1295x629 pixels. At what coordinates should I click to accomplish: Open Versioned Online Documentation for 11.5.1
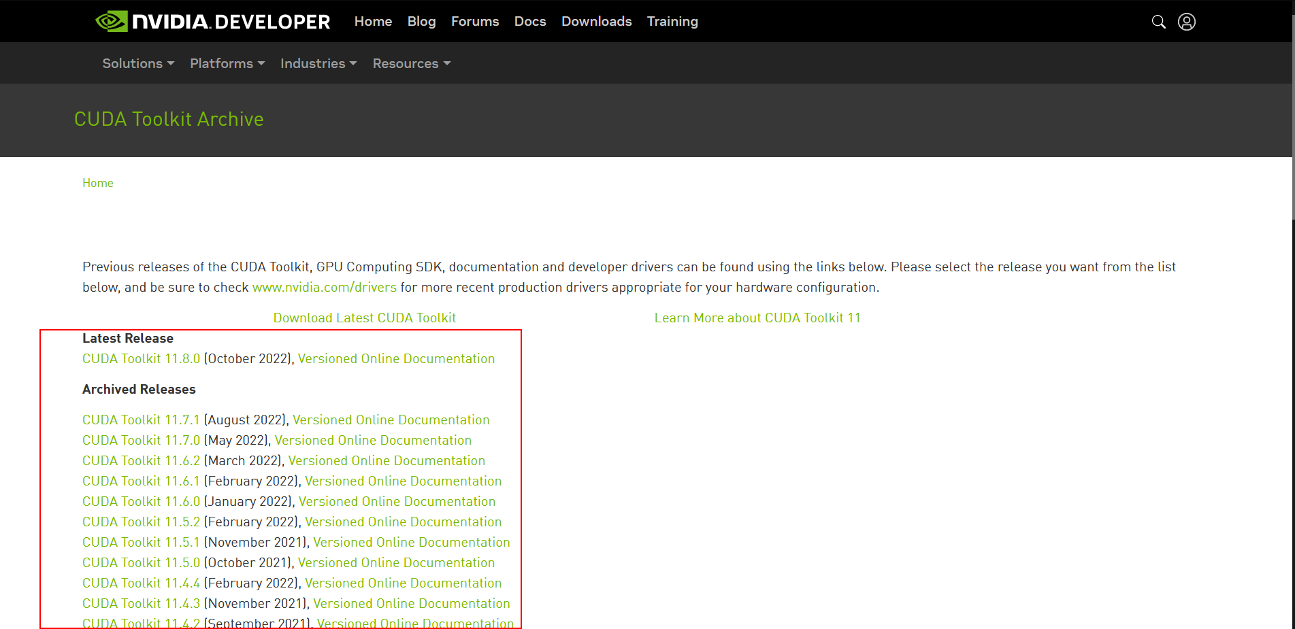pos(411,542)
